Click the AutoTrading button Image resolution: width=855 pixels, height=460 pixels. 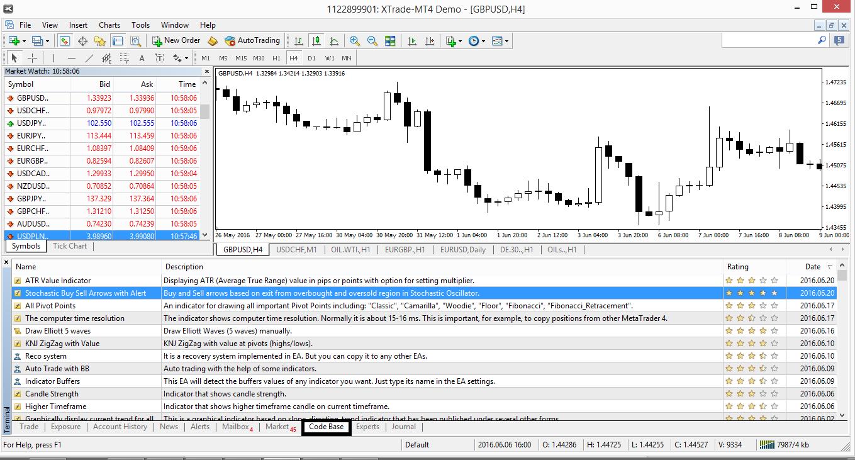(x=252, y=40)
